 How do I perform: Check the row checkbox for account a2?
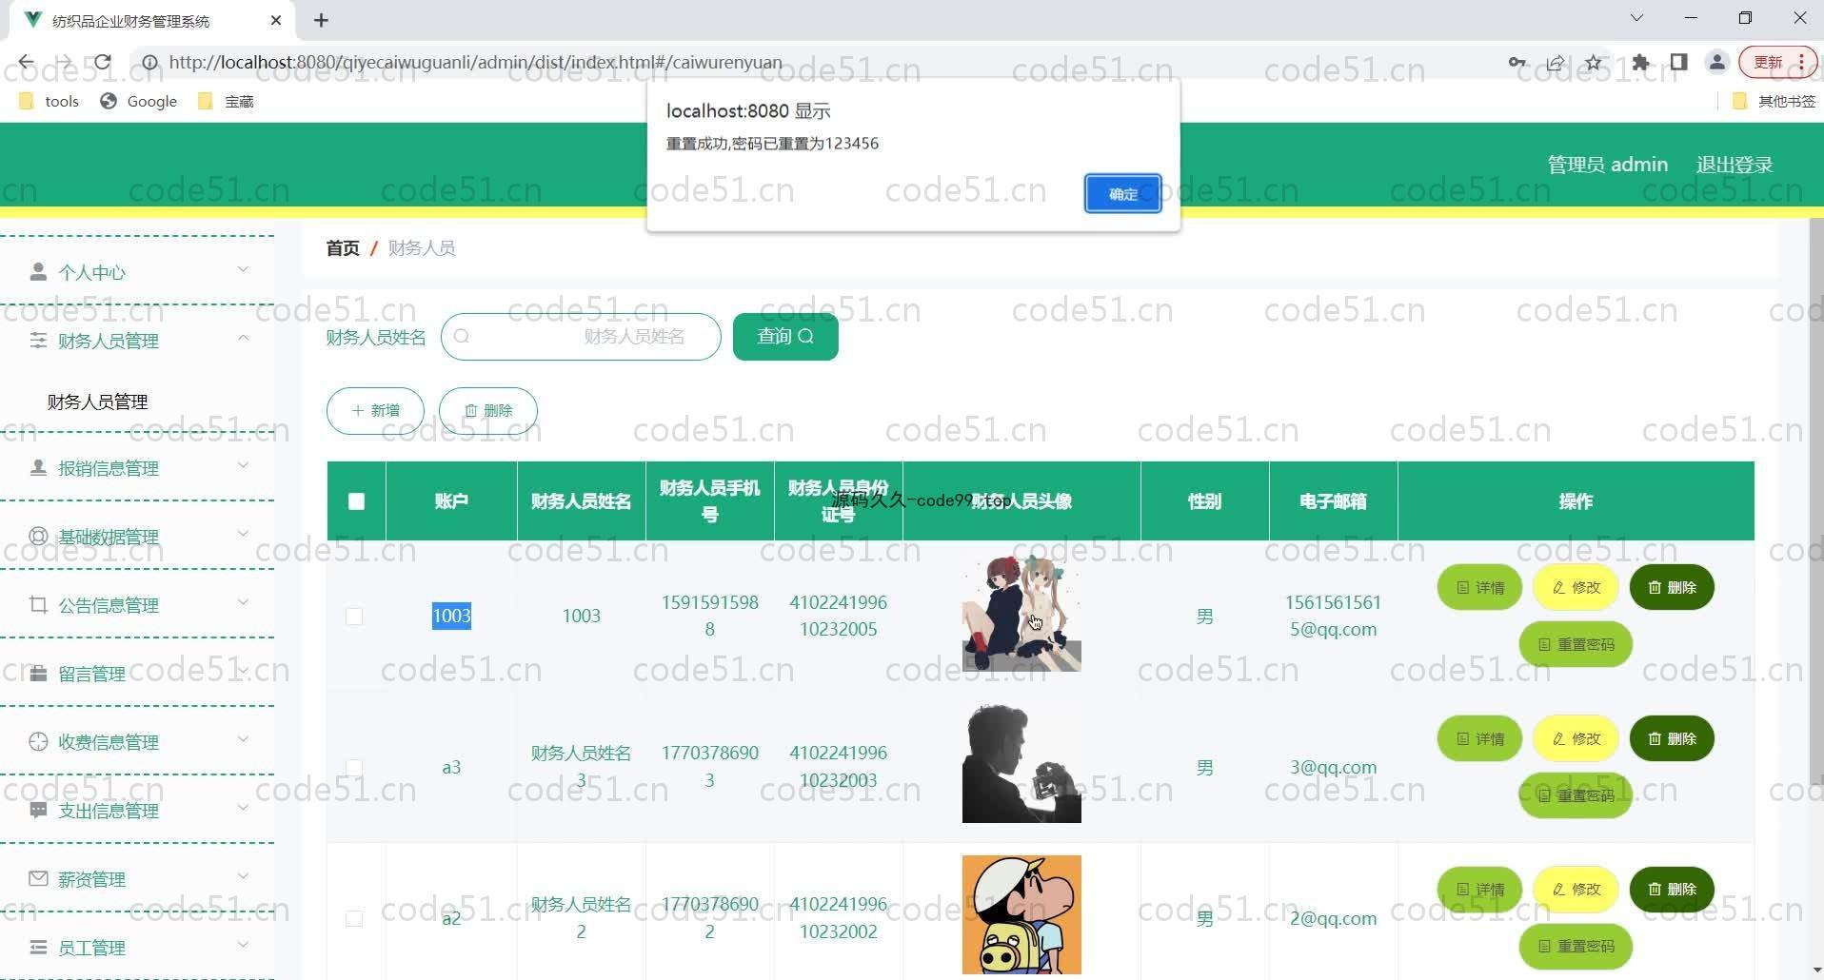pos(354,918)
